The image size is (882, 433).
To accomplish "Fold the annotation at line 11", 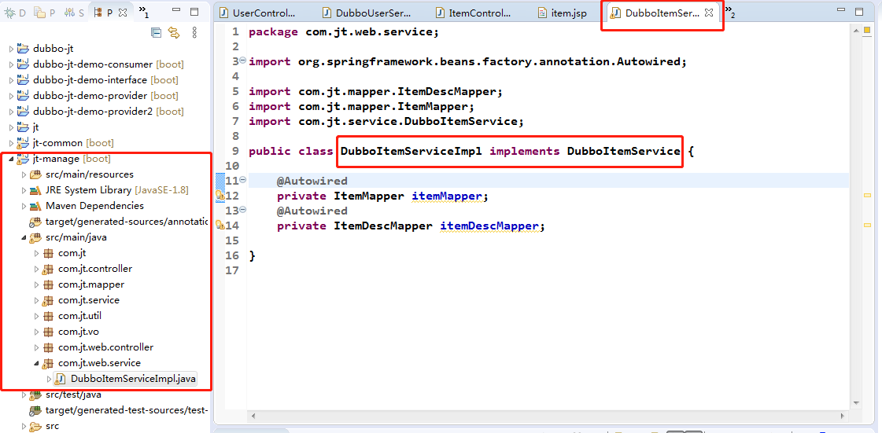I will click(x=242, y=180).
